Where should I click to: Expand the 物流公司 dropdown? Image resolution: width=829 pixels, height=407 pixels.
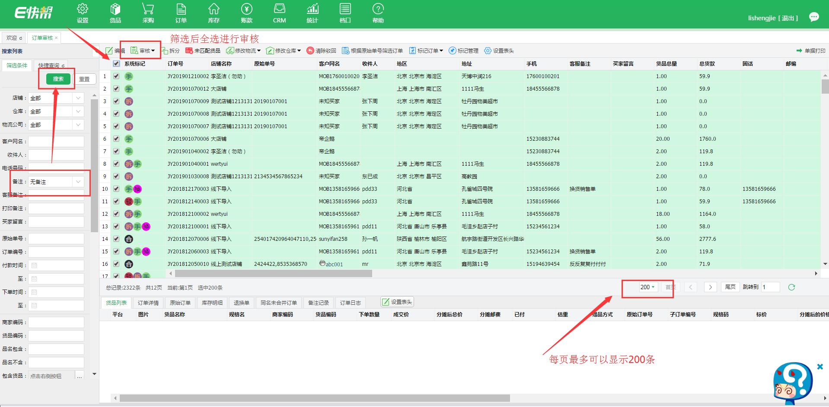[x=78, y=125]
